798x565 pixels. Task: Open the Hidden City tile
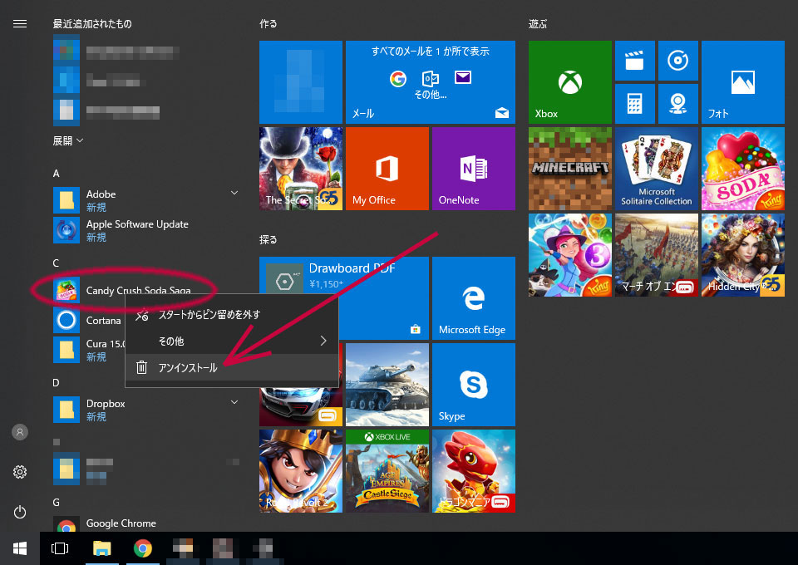click(x=743, y=255)
